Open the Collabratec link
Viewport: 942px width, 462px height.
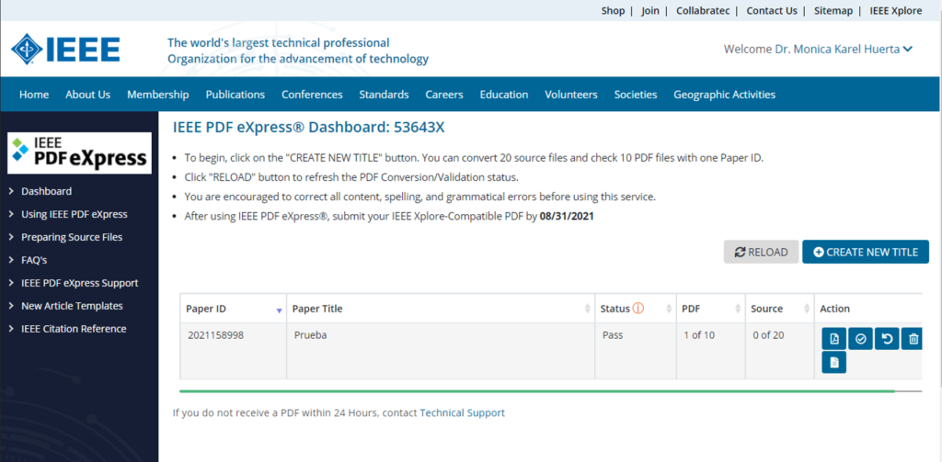tap(703, 11)
